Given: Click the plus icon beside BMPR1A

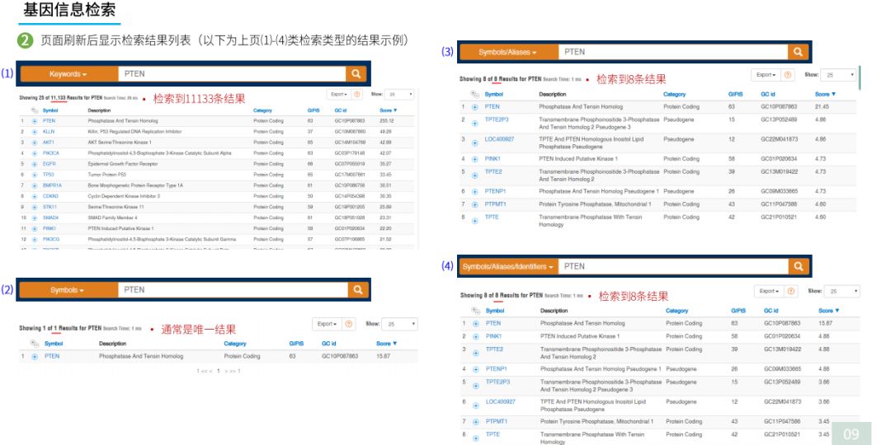Looking at the screenshot, I should [x=34, y=185].
